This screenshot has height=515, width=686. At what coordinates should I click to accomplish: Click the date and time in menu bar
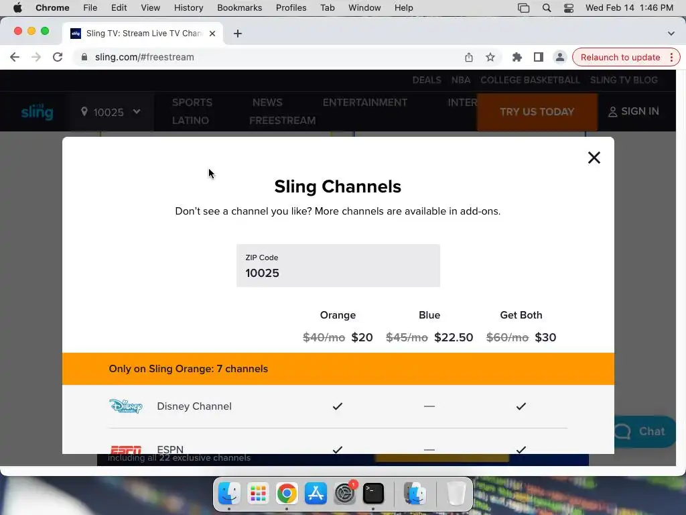pyautogui.click(x=629, y=8)
